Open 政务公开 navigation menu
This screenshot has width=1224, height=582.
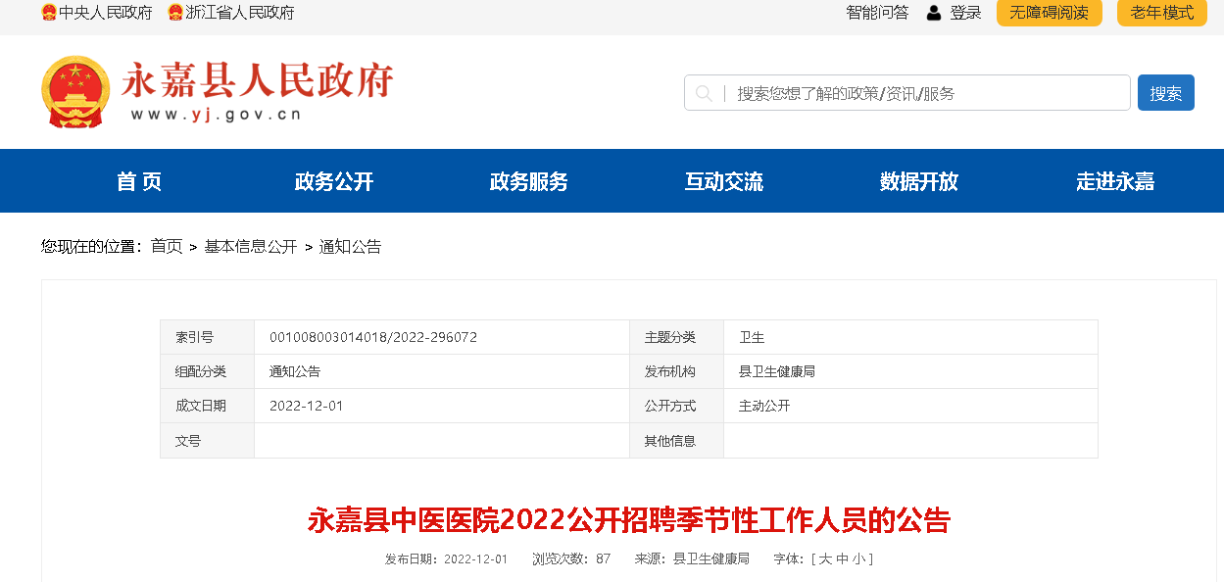click(x=334, y=181)
